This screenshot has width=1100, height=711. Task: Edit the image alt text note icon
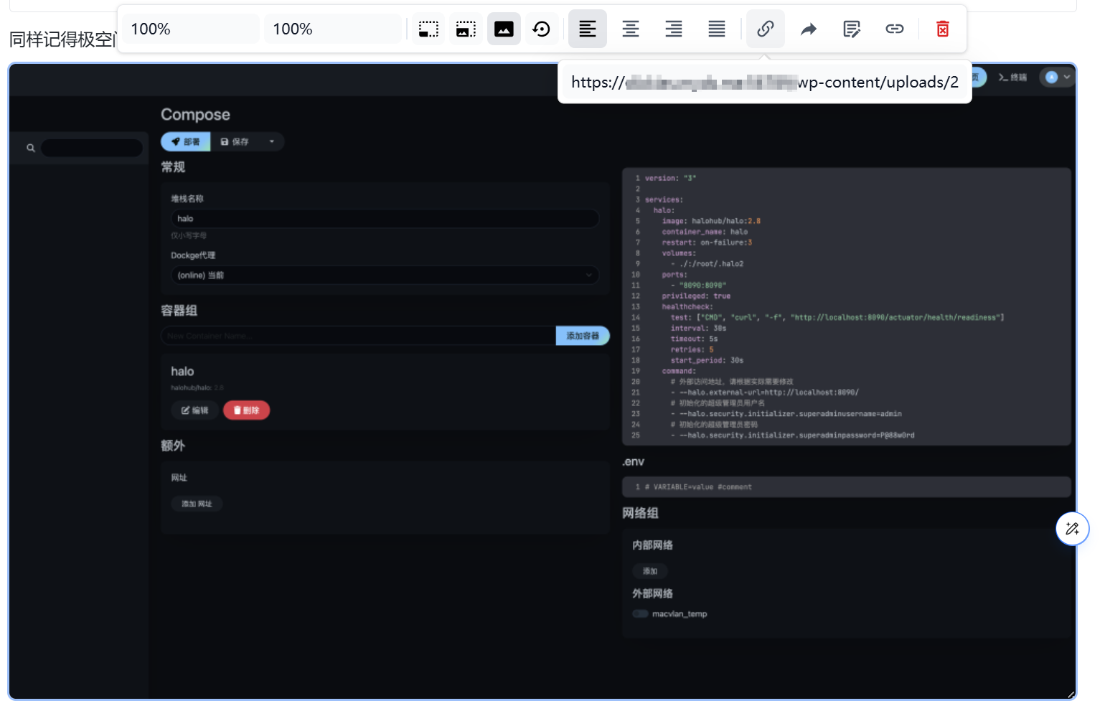pyautogui.click(x=852, y=29)
